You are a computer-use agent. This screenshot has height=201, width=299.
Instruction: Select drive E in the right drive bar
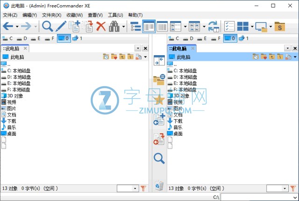[202, 38]
